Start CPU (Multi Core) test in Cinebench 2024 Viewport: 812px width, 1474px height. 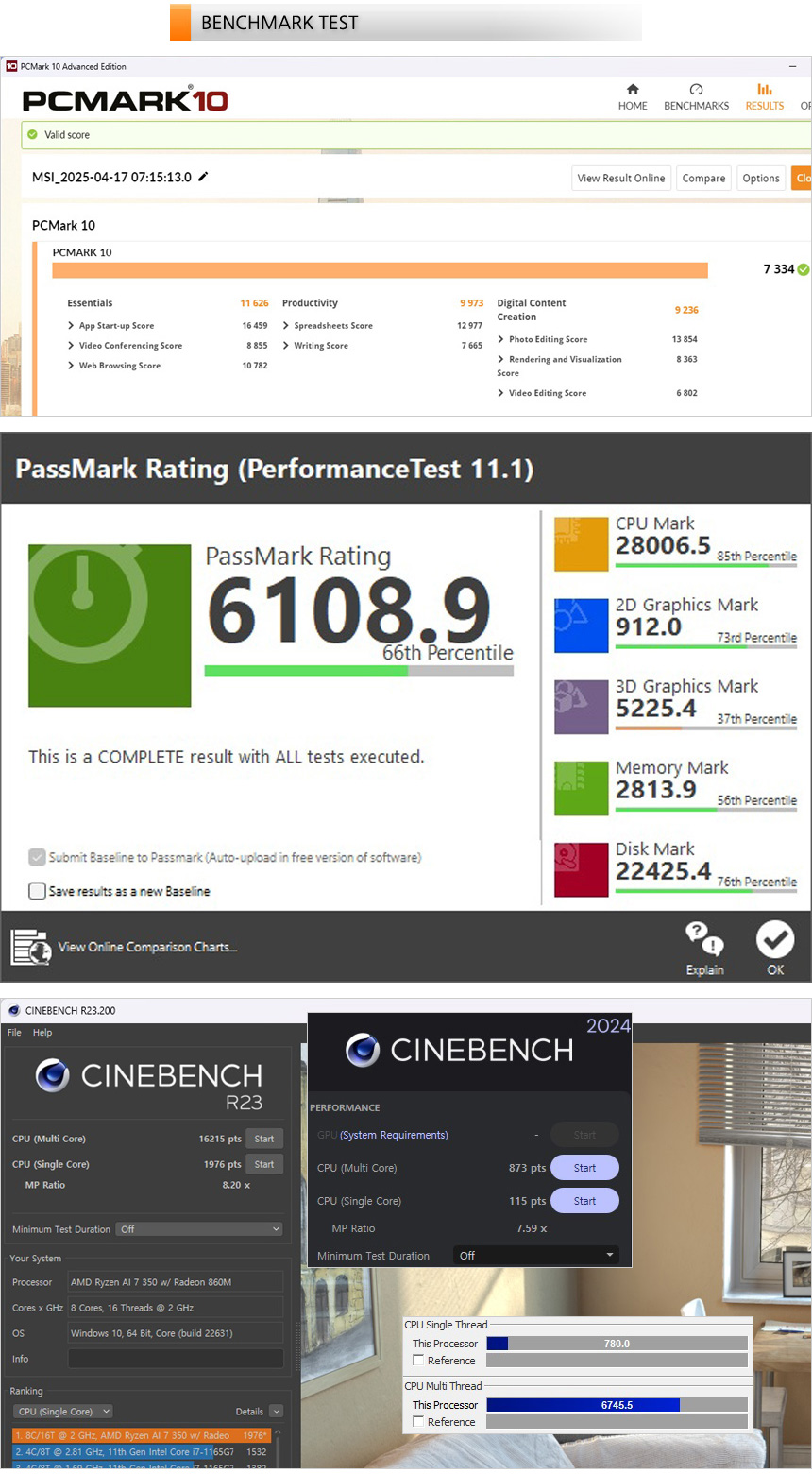pos(584,1168)
